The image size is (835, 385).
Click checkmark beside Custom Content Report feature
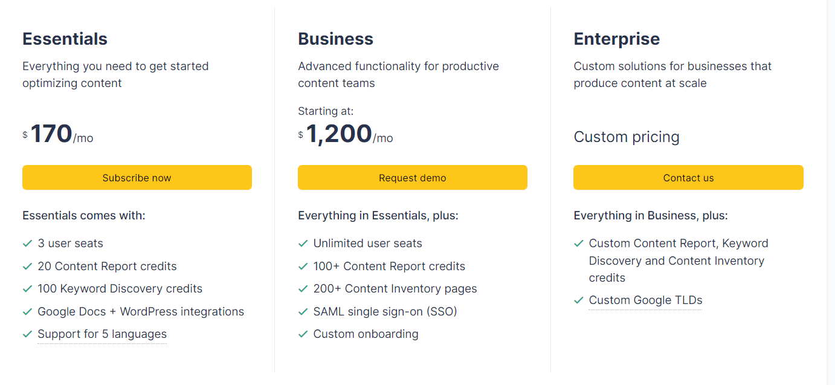(578, 244)
